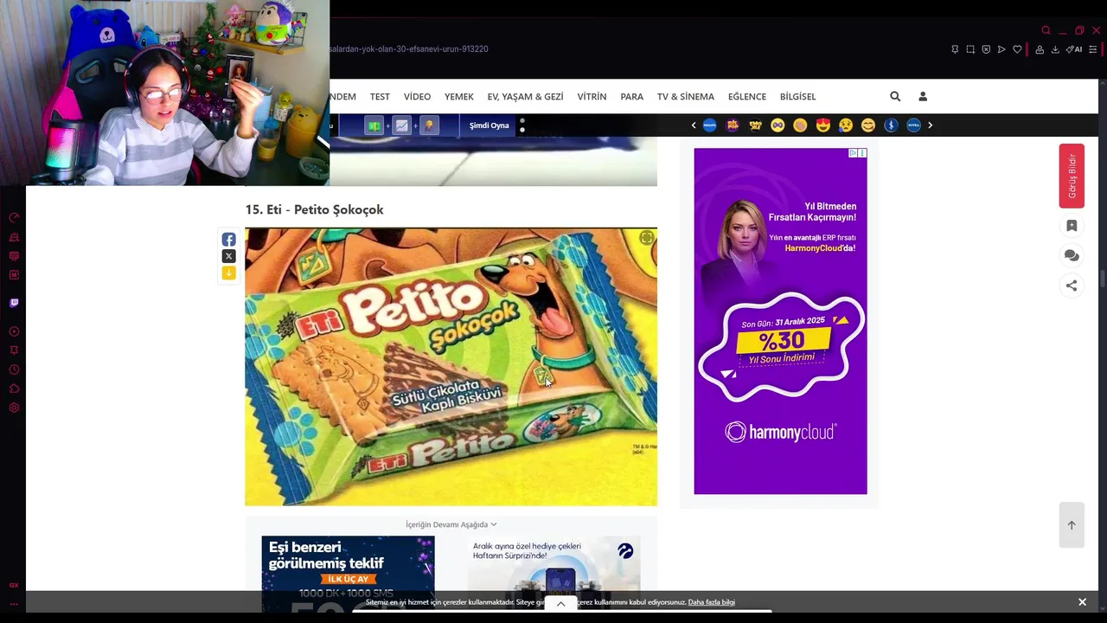
Task: Click the Görüş Bildir feedback button
Action: point(1072,176)
